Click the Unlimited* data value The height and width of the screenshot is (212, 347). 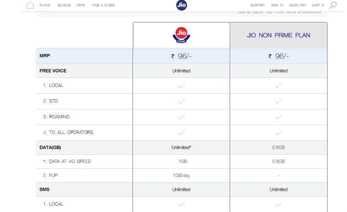181,148
